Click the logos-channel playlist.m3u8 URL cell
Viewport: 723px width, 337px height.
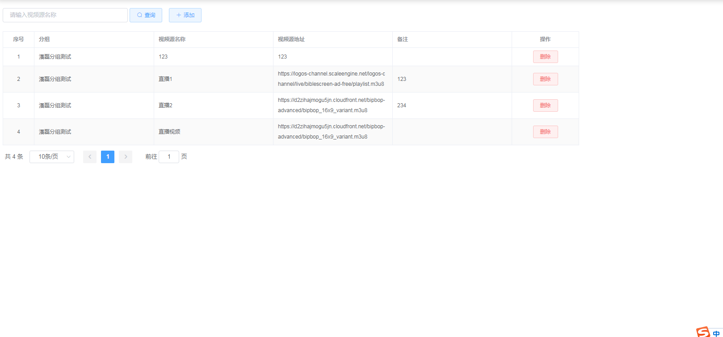click(x=331, y=79)
